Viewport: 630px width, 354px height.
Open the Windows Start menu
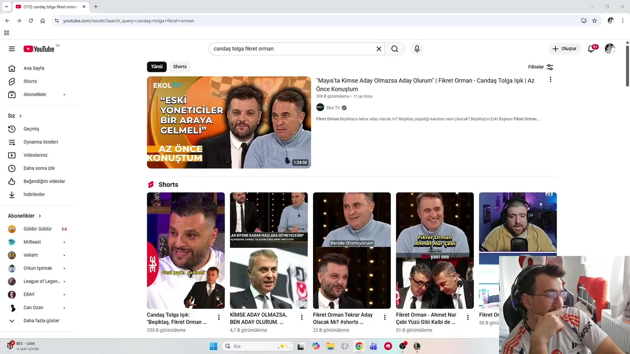[x=213, y=346]
